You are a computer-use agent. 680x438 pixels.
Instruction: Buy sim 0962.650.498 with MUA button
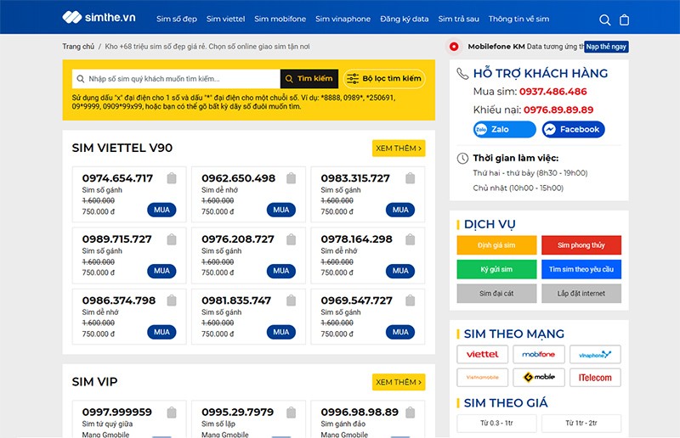pos(281,210)
